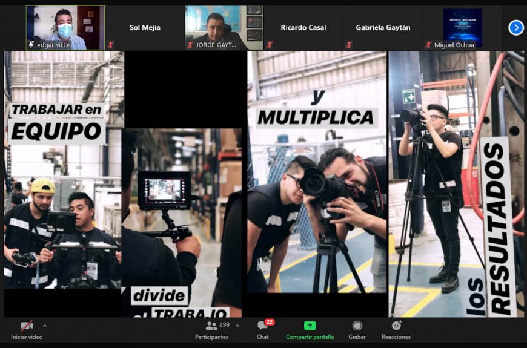
Task: Click the muted mic icon beside JORGE GAYT
Action: [x=190, y=45]
